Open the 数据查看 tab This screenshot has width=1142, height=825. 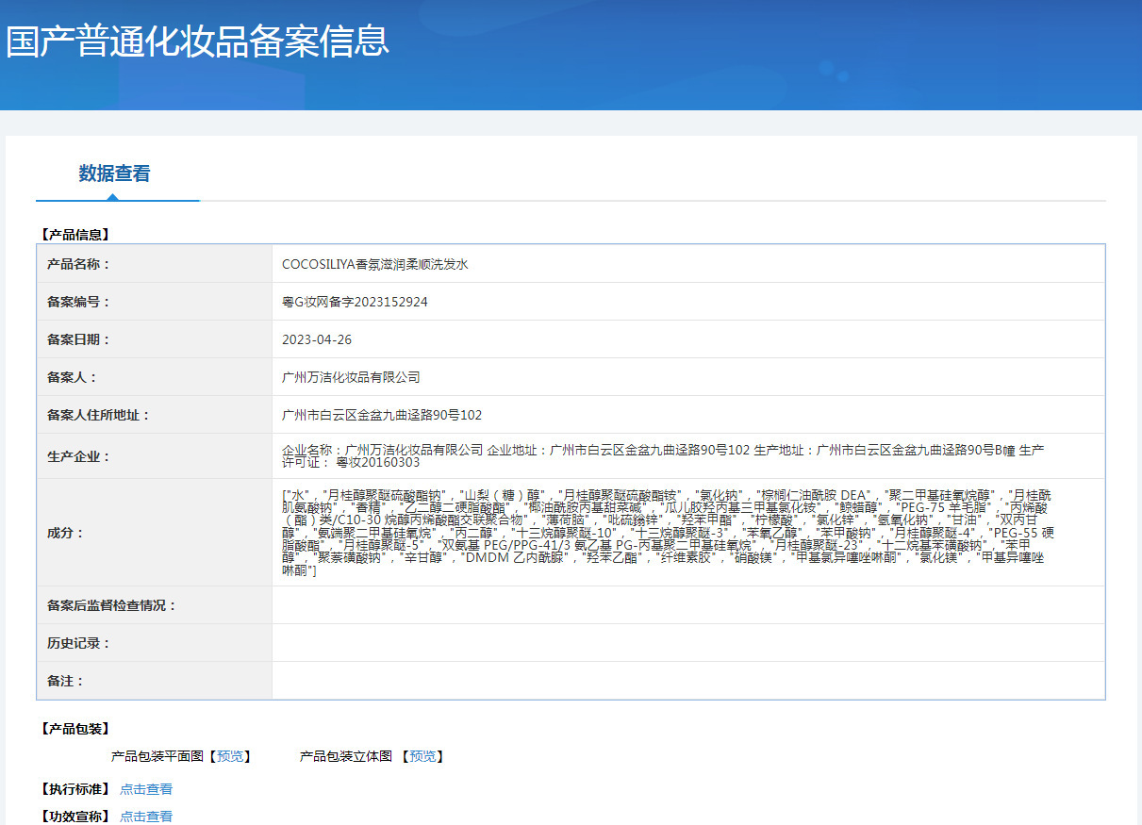click(115, 173)
